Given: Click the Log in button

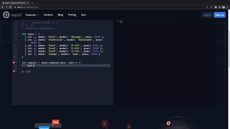Looking at the screenshot, I should 207,15.
